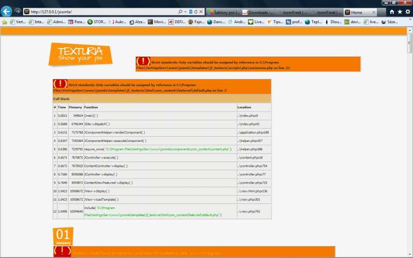
Task: Open the browser Home icon
Action: 392,11
